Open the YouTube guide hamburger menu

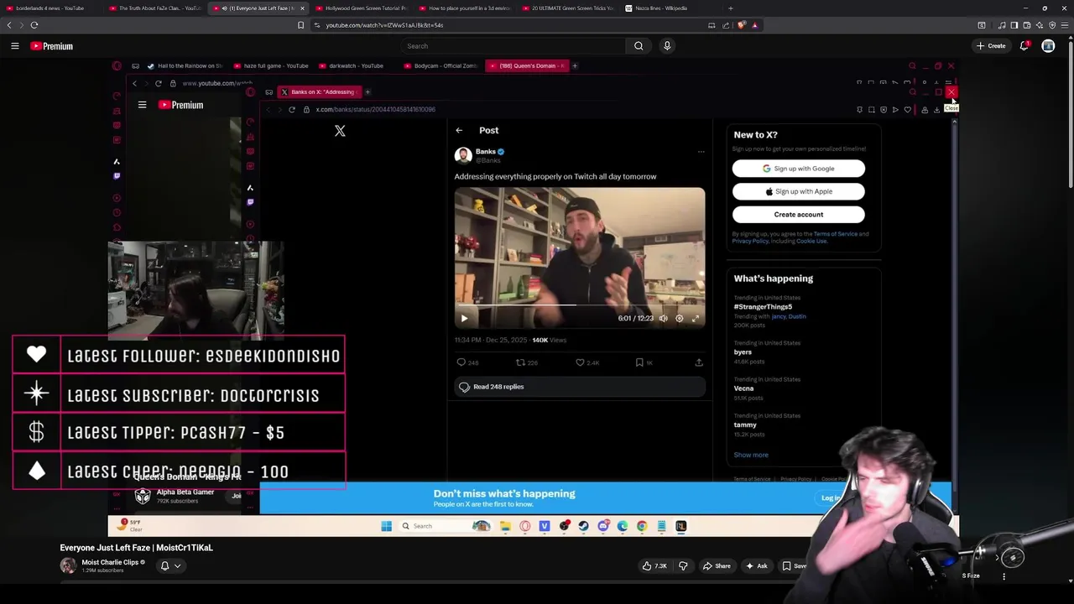coord(15,46)
